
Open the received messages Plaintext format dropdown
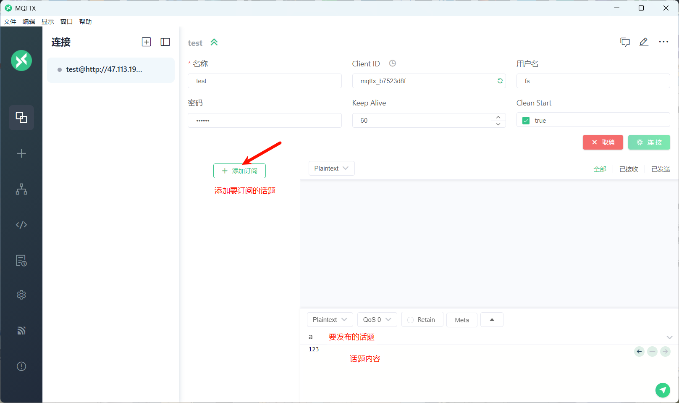point(331,169)
